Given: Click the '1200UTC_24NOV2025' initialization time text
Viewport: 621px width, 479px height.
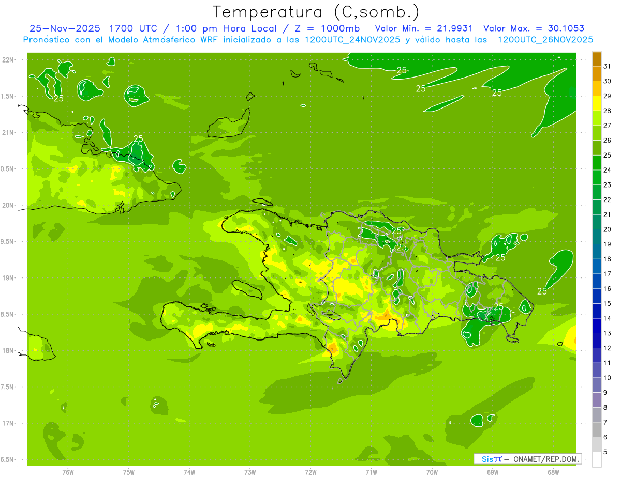Looking at the screenshot, I should (351, 40).
